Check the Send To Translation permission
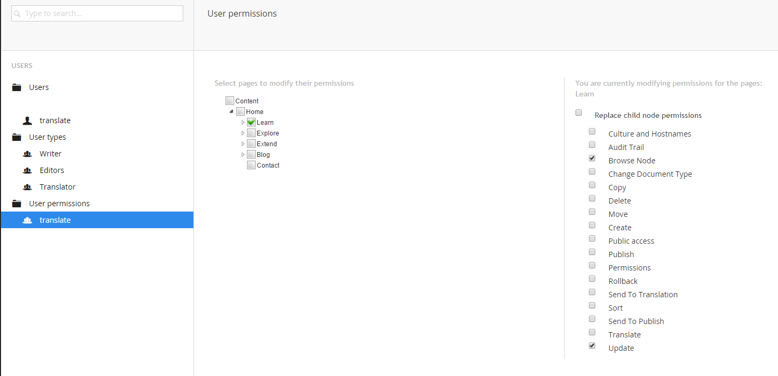The height and width of the screenshot is (376, 778). (592, 292)
